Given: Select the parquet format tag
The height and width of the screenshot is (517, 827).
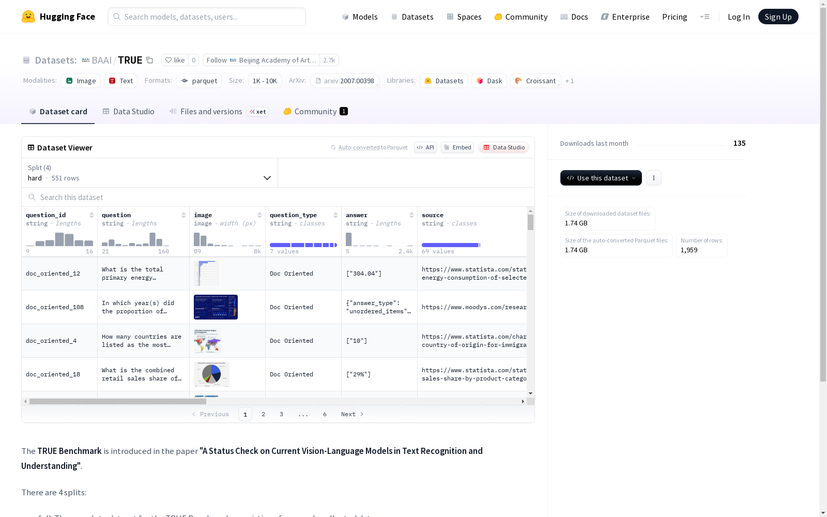Looking at the screenshot, I should [x=199, y=81].
